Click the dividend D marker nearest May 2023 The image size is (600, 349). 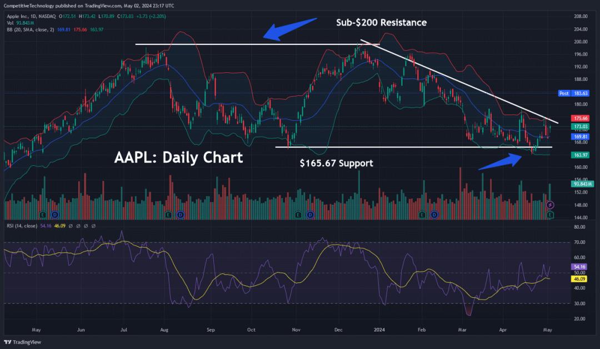point(54,215)
